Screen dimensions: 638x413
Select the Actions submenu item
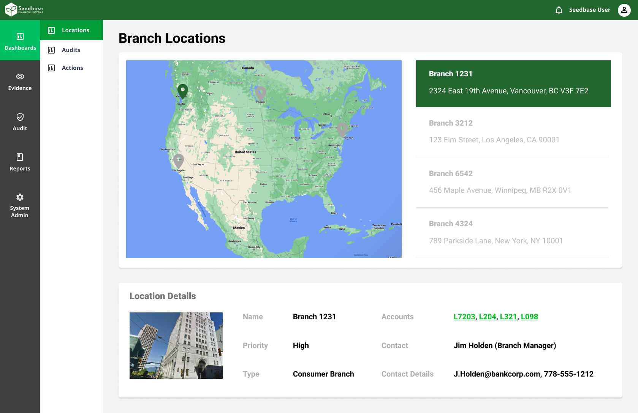pyautogui.click(x=72, y=68)
